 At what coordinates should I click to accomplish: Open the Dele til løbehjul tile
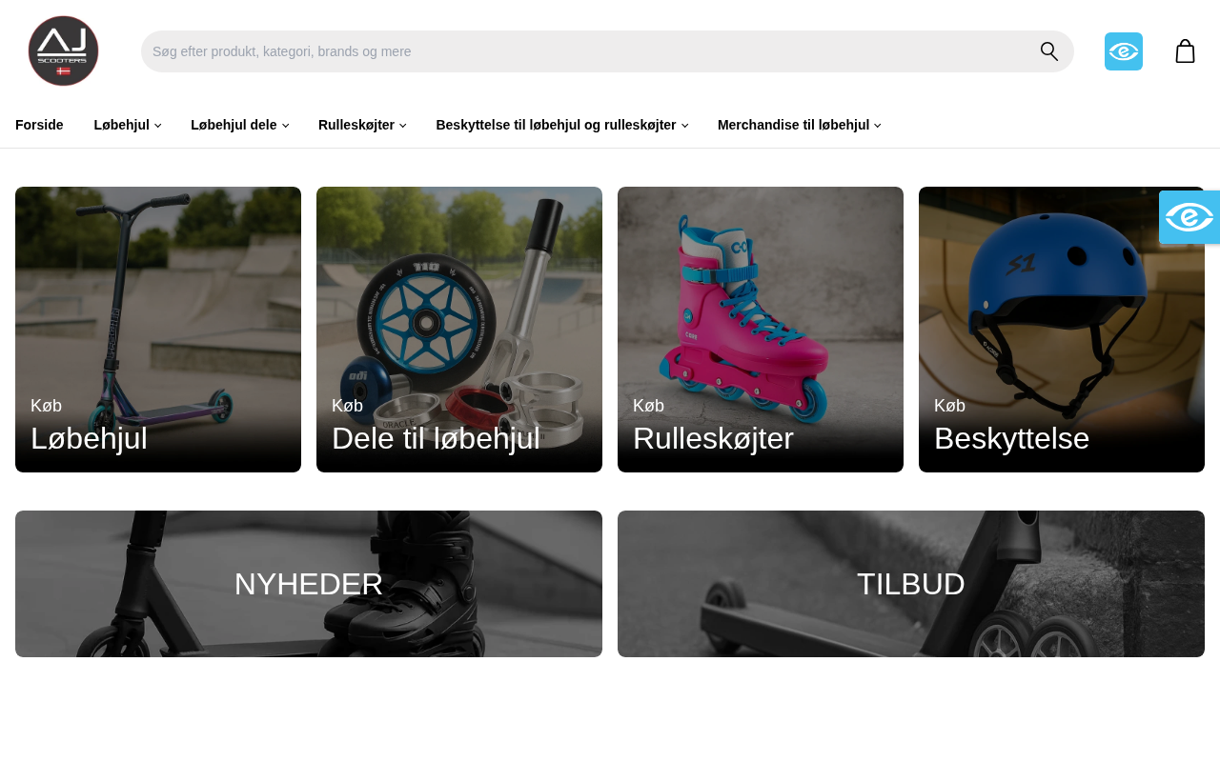459,330
